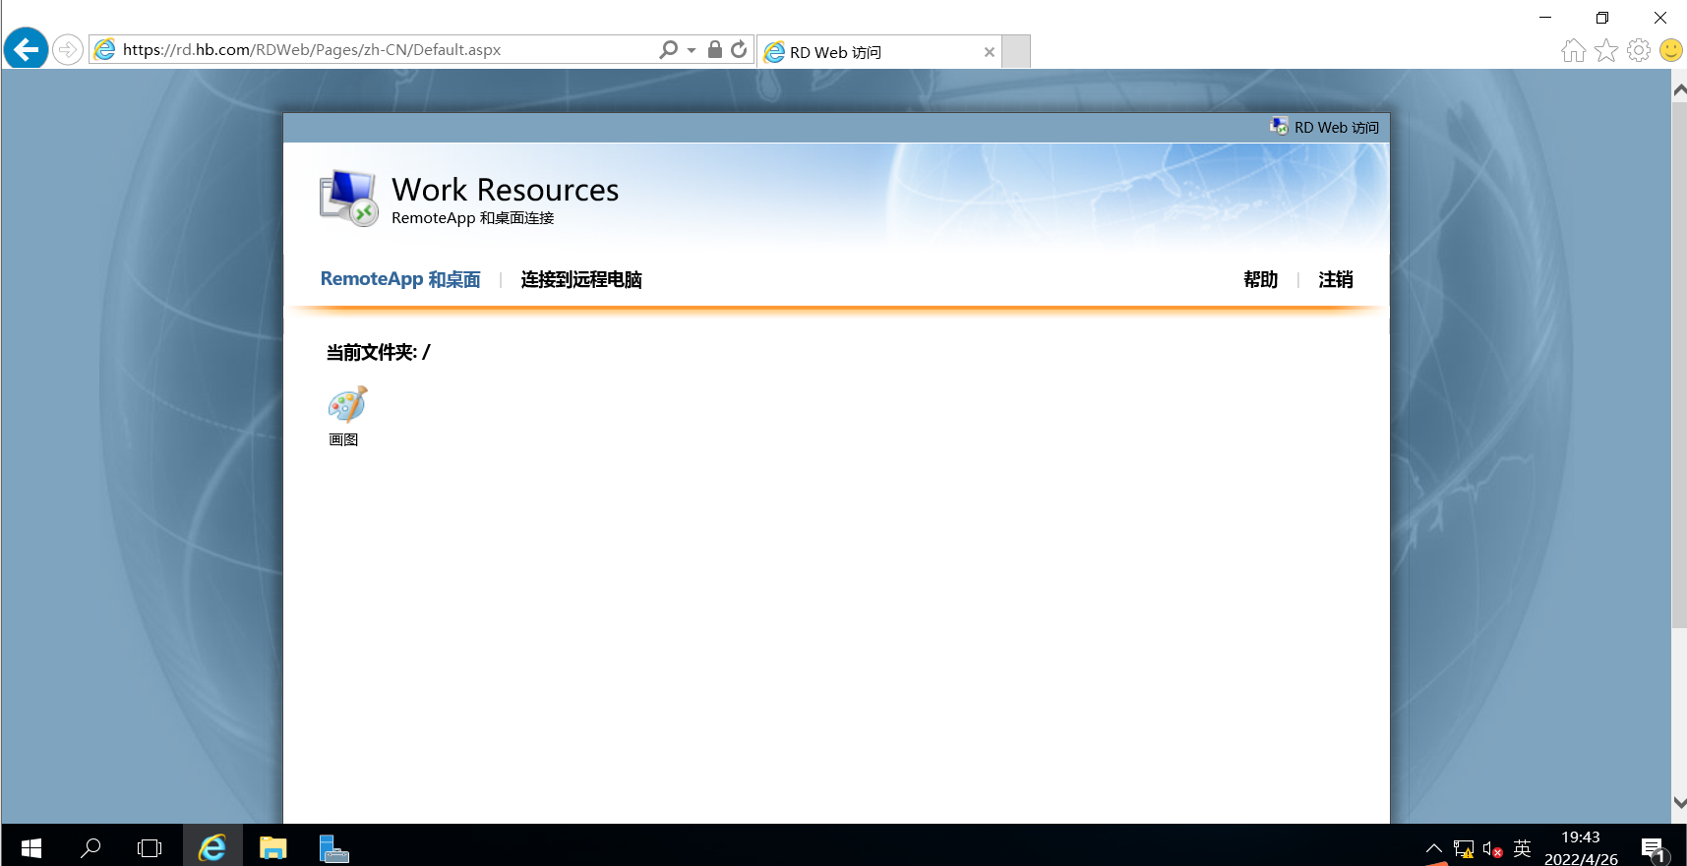
Task: Open Server Manager from the taskbar
Action: pos(333,847)
